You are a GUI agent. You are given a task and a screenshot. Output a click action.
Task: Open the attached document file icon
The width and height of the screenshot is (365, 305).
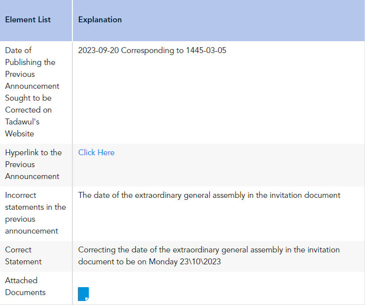[83, 294]
